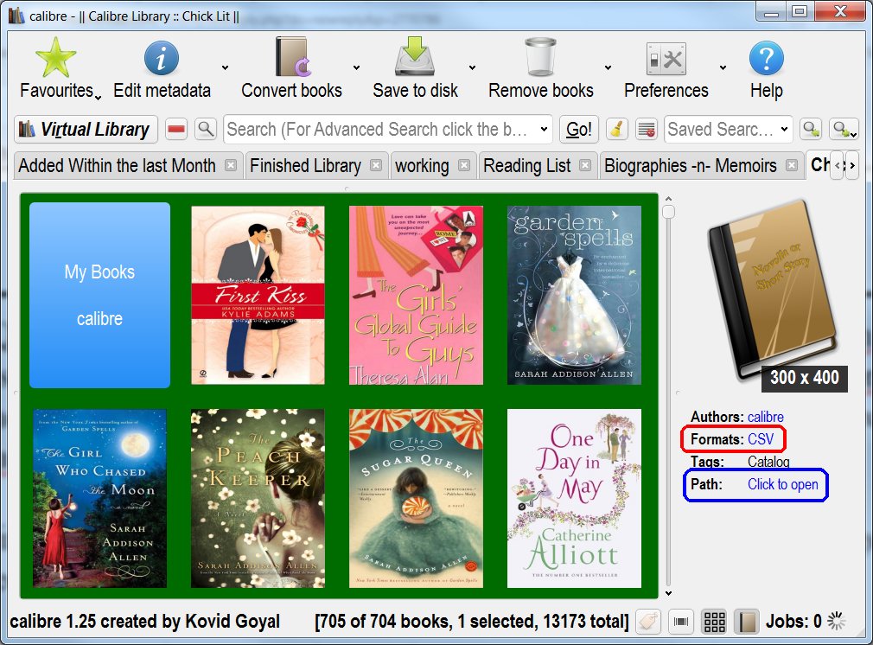
Task: Expand the Convert books dropdown arrow
Action: 356,68
